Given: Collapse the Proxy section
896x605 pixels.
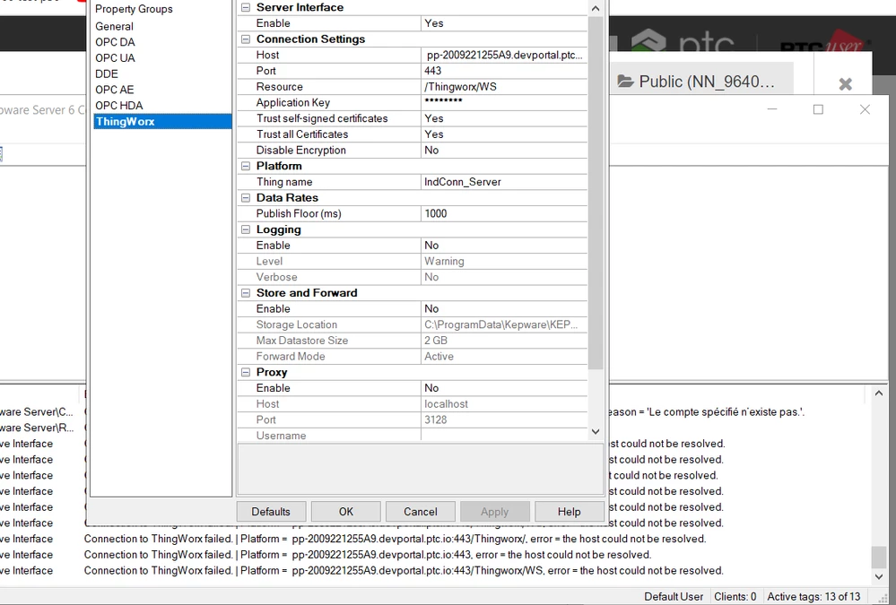Looking at the screenshot, I should [x=246, y=373].
